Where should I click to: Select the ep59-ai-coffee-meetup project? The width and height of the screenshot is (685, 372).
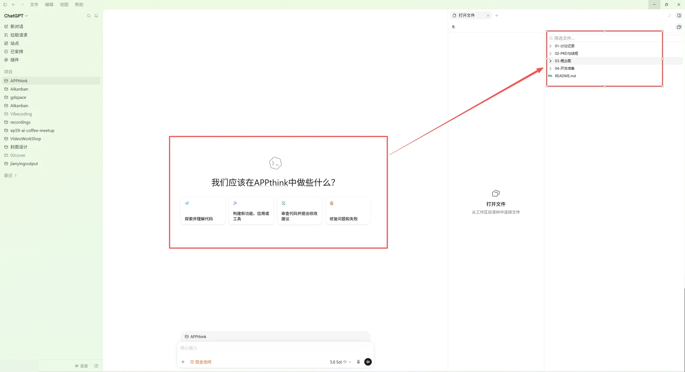(x=51, y=130)
